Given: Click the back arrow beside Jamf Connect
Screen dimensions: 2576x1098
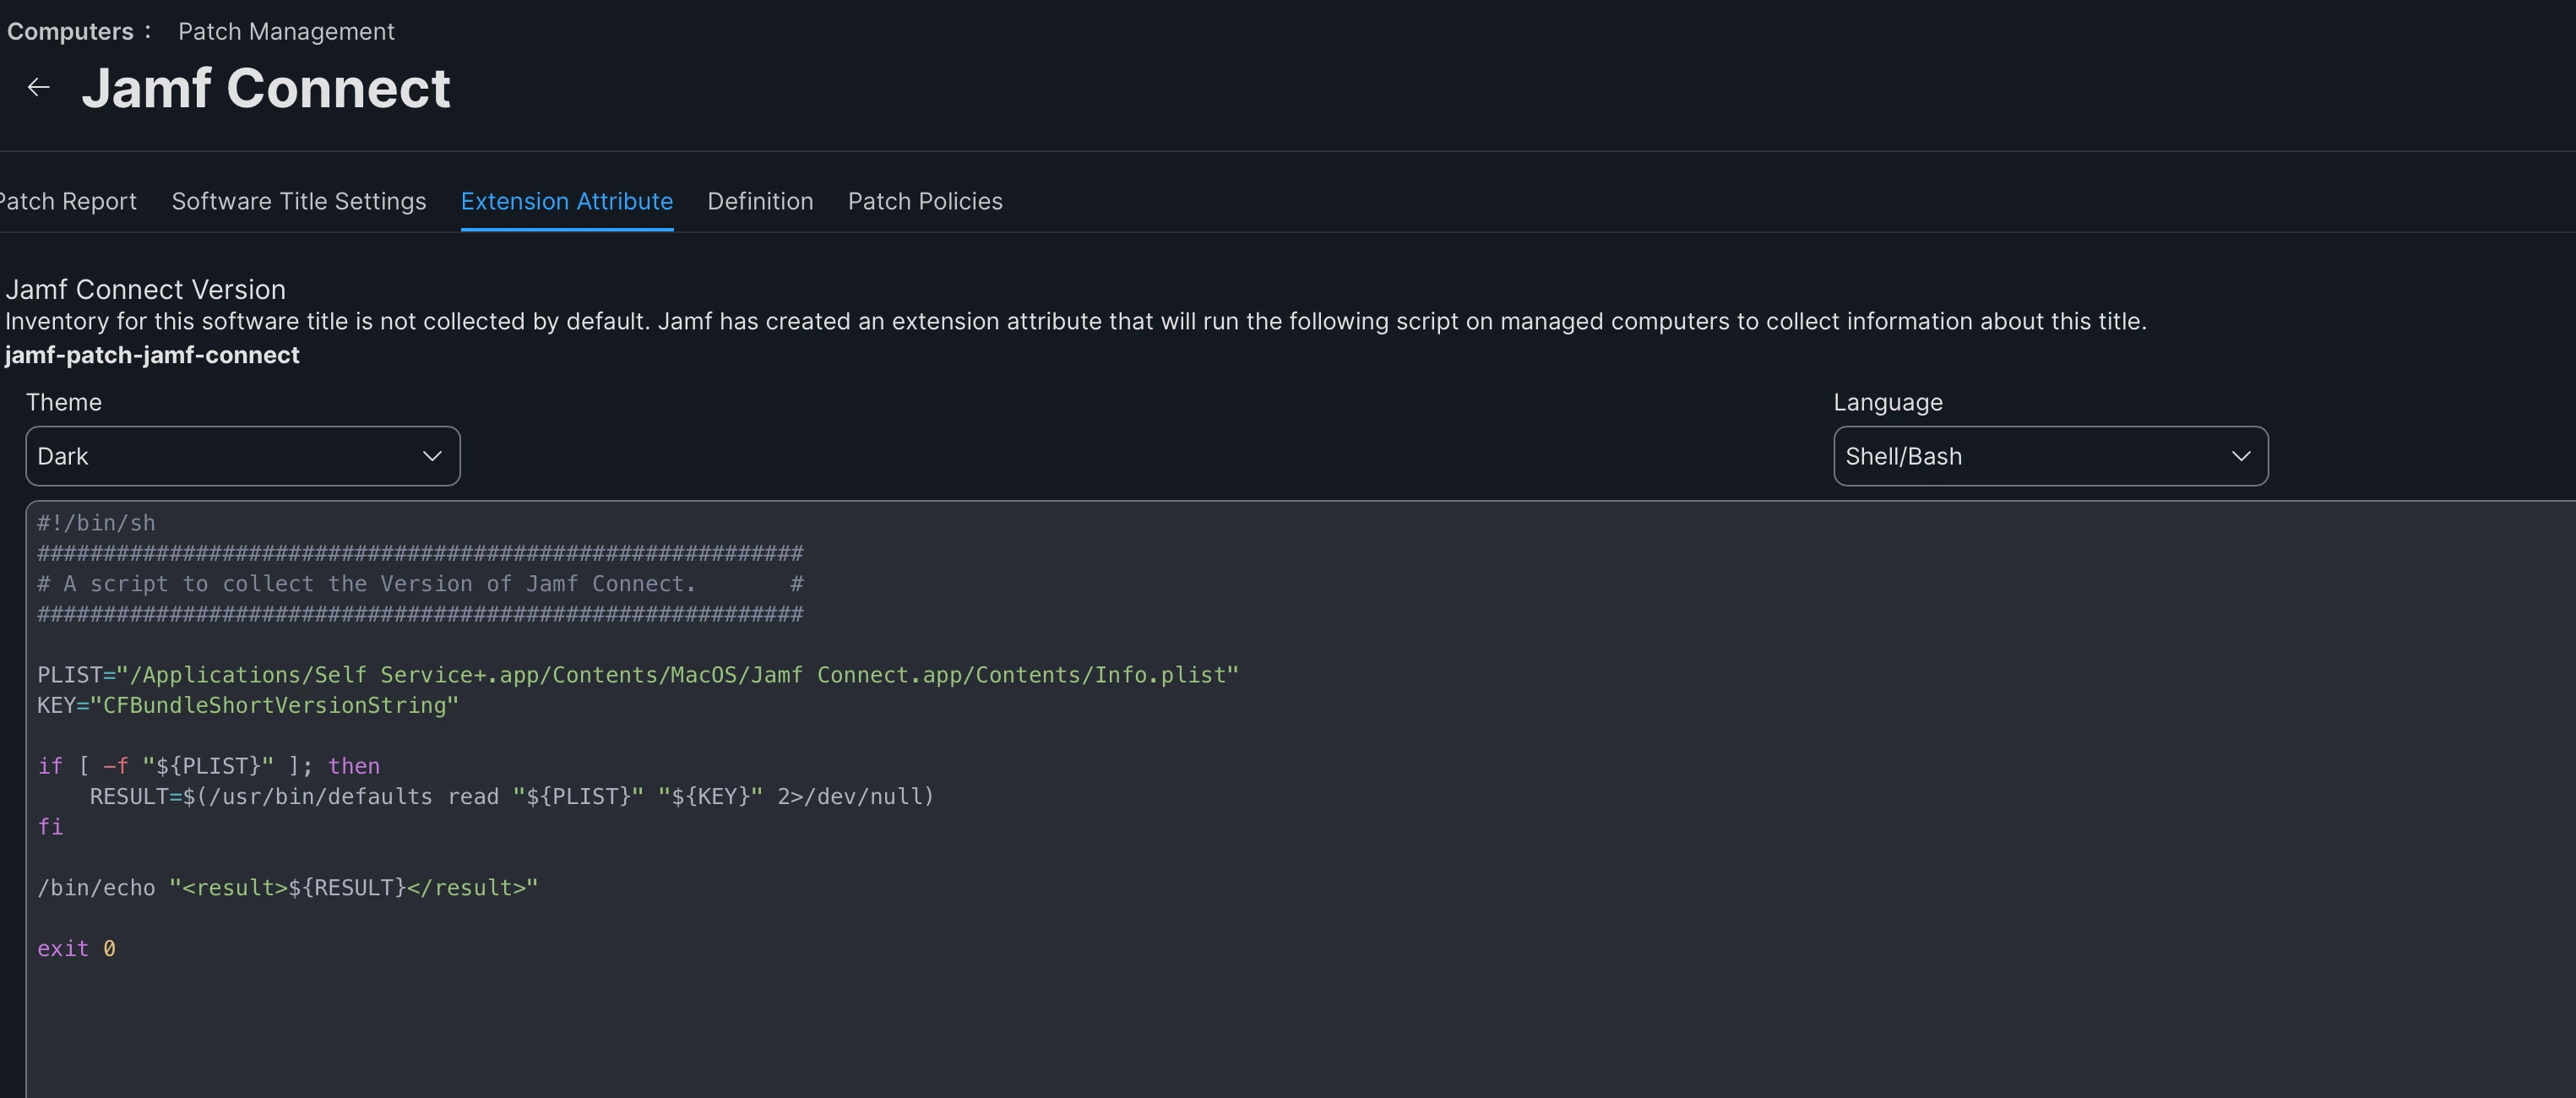Looking at the screenshot, I should (x=38, y=88).
